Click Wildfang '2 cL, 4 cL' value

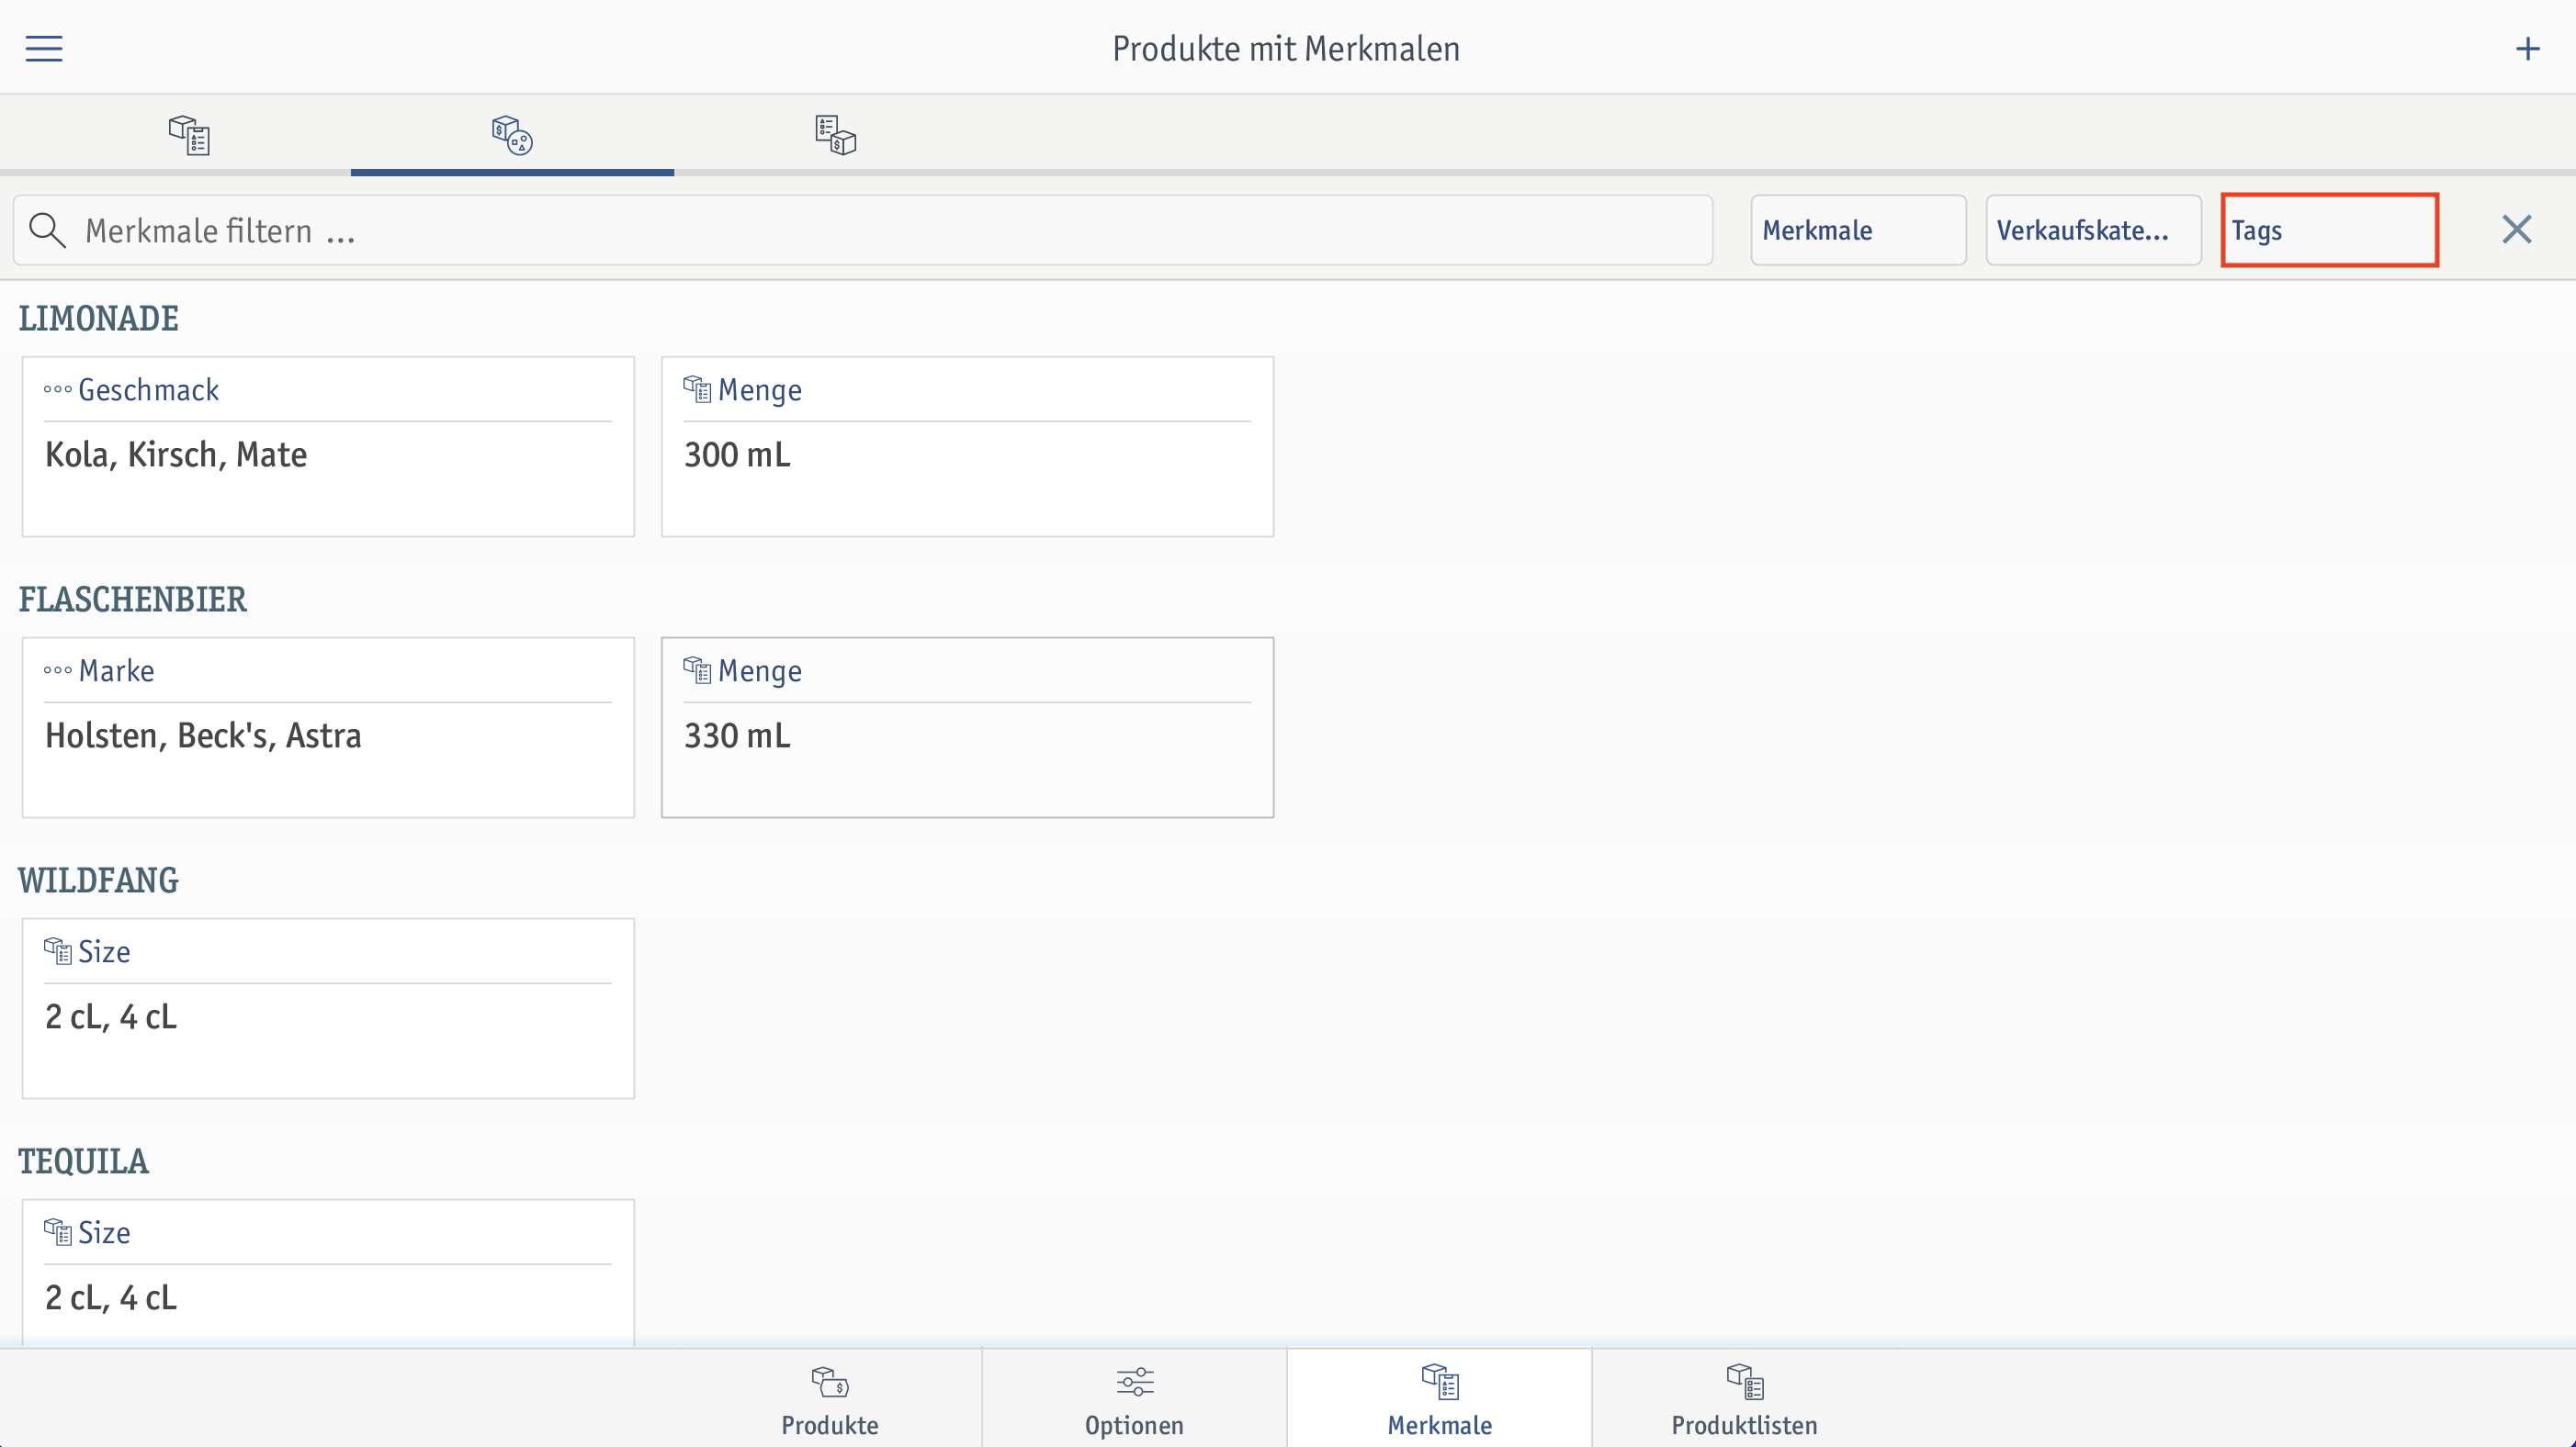point(111,1016)
